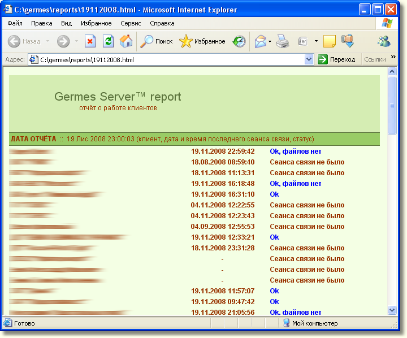Click 'Ok' status beside 19.11.2008 09:47:42

pos(274,302)
